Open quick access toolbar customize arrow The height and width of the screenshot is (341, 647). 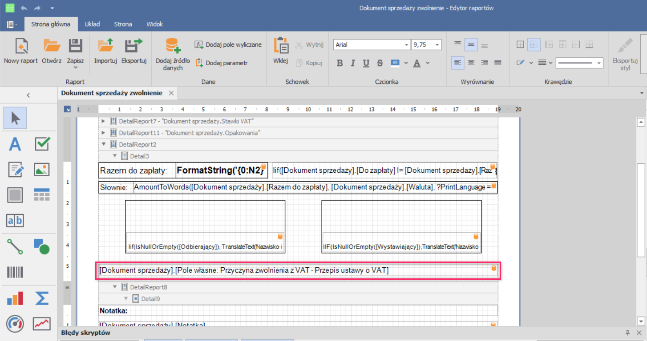point(52,8)
